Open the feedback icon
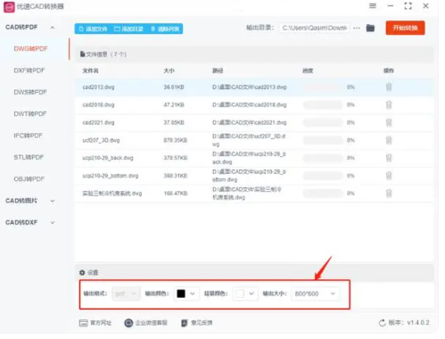The width and height of the screenshot is (445, 339). [x=185, y=323]
